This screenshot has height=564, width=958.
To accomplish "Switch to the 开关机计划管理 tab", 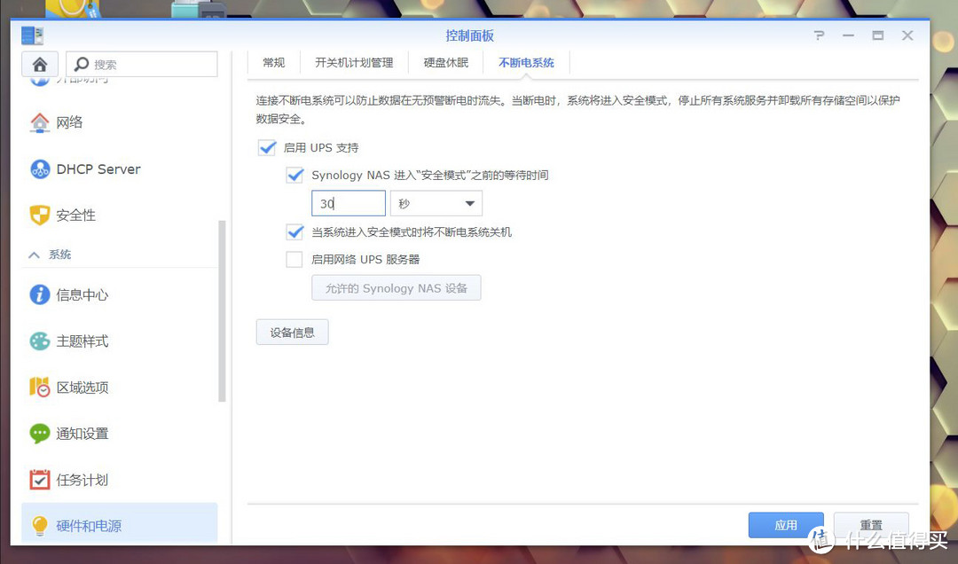I will (354, 63).
